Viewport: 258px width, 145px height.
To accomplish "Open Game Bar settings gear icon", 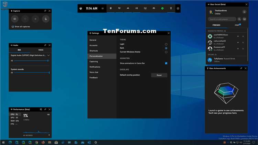I will pyautogui.click(x=178, y=8).
